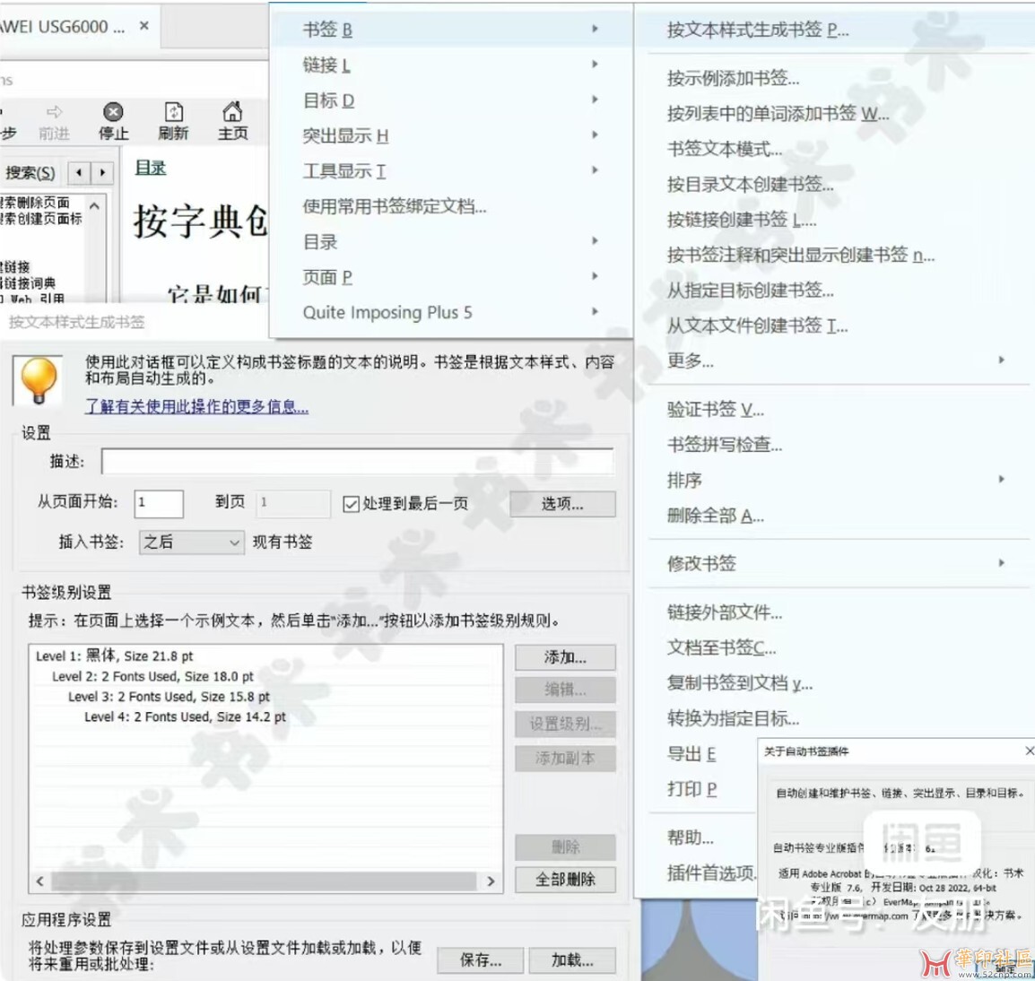This screenshot has height=981, width=1035.
Task: Close the HUAWEI USG6000 browser tab
Action: (x=144, y=26)
